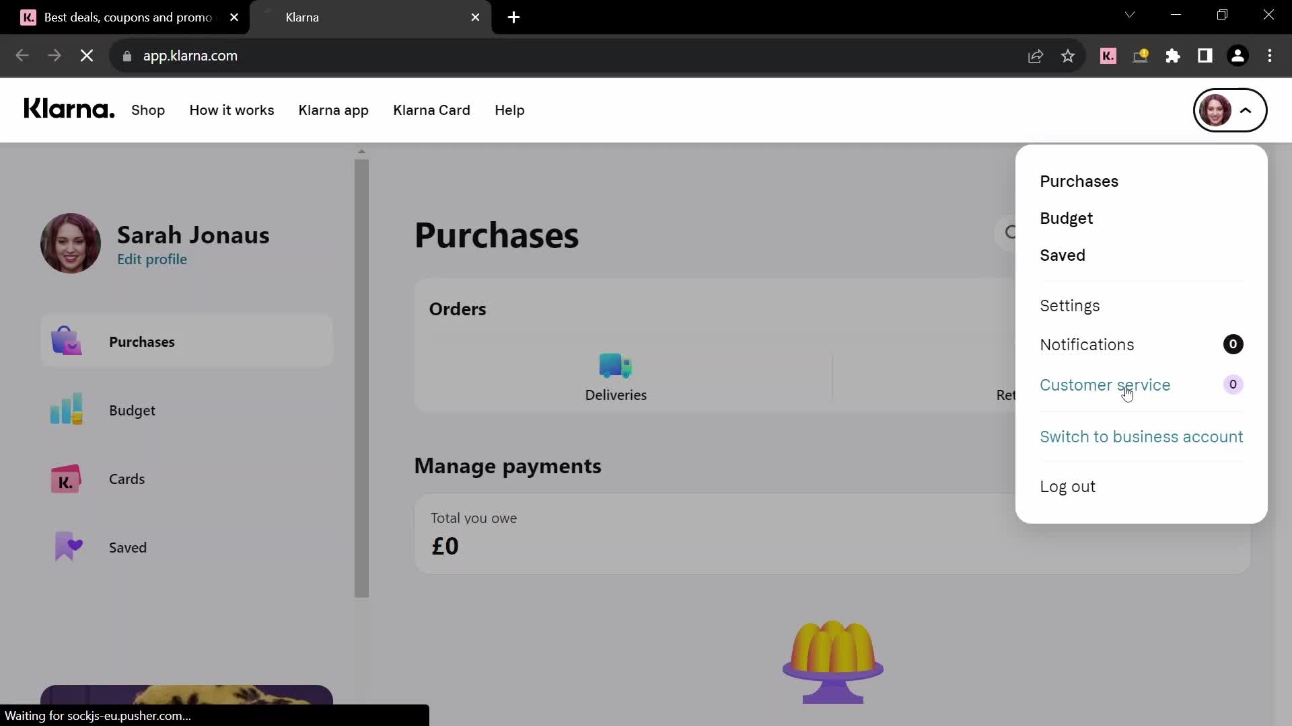Select Budget in the account dropdown menu
The image size is (1292, 726).
(x=1066, y=218)
